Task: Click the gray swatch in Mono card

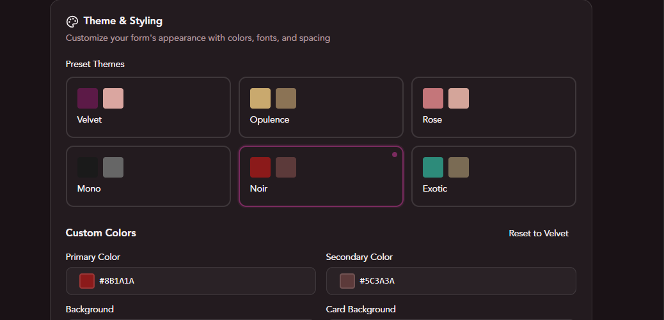Action: [113, 167]
